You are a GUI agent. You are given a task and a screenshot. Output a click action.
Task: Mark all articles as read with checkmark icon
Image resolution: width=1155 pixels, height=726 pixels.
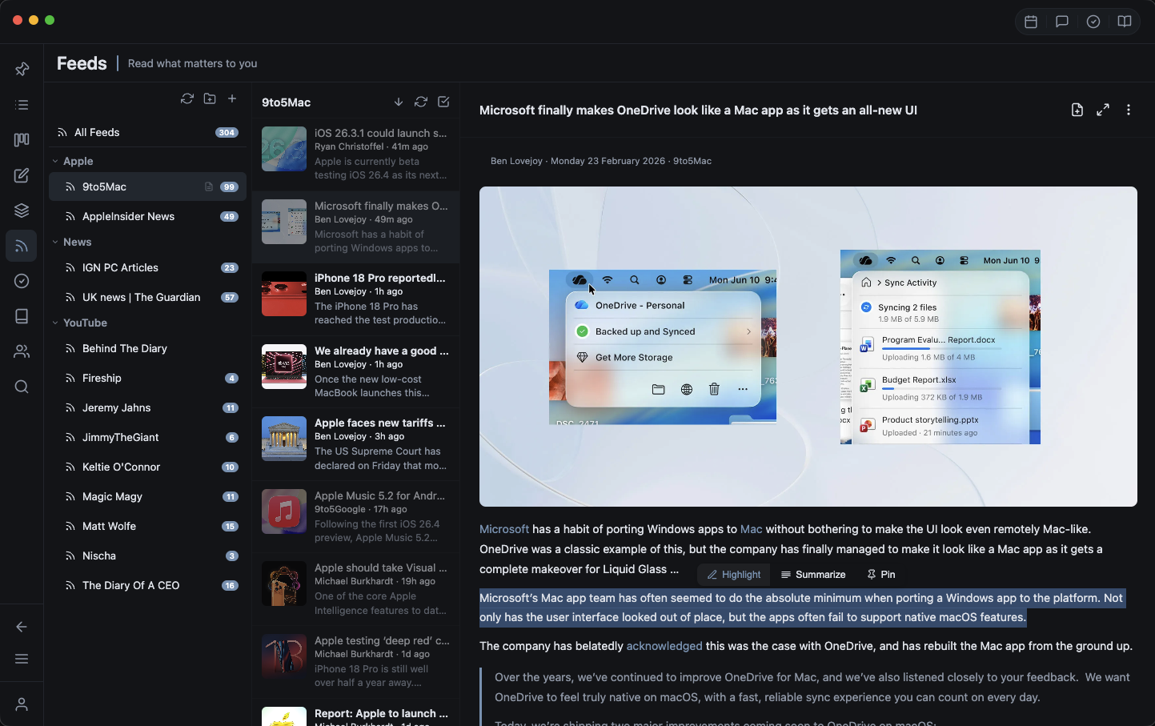443,102
